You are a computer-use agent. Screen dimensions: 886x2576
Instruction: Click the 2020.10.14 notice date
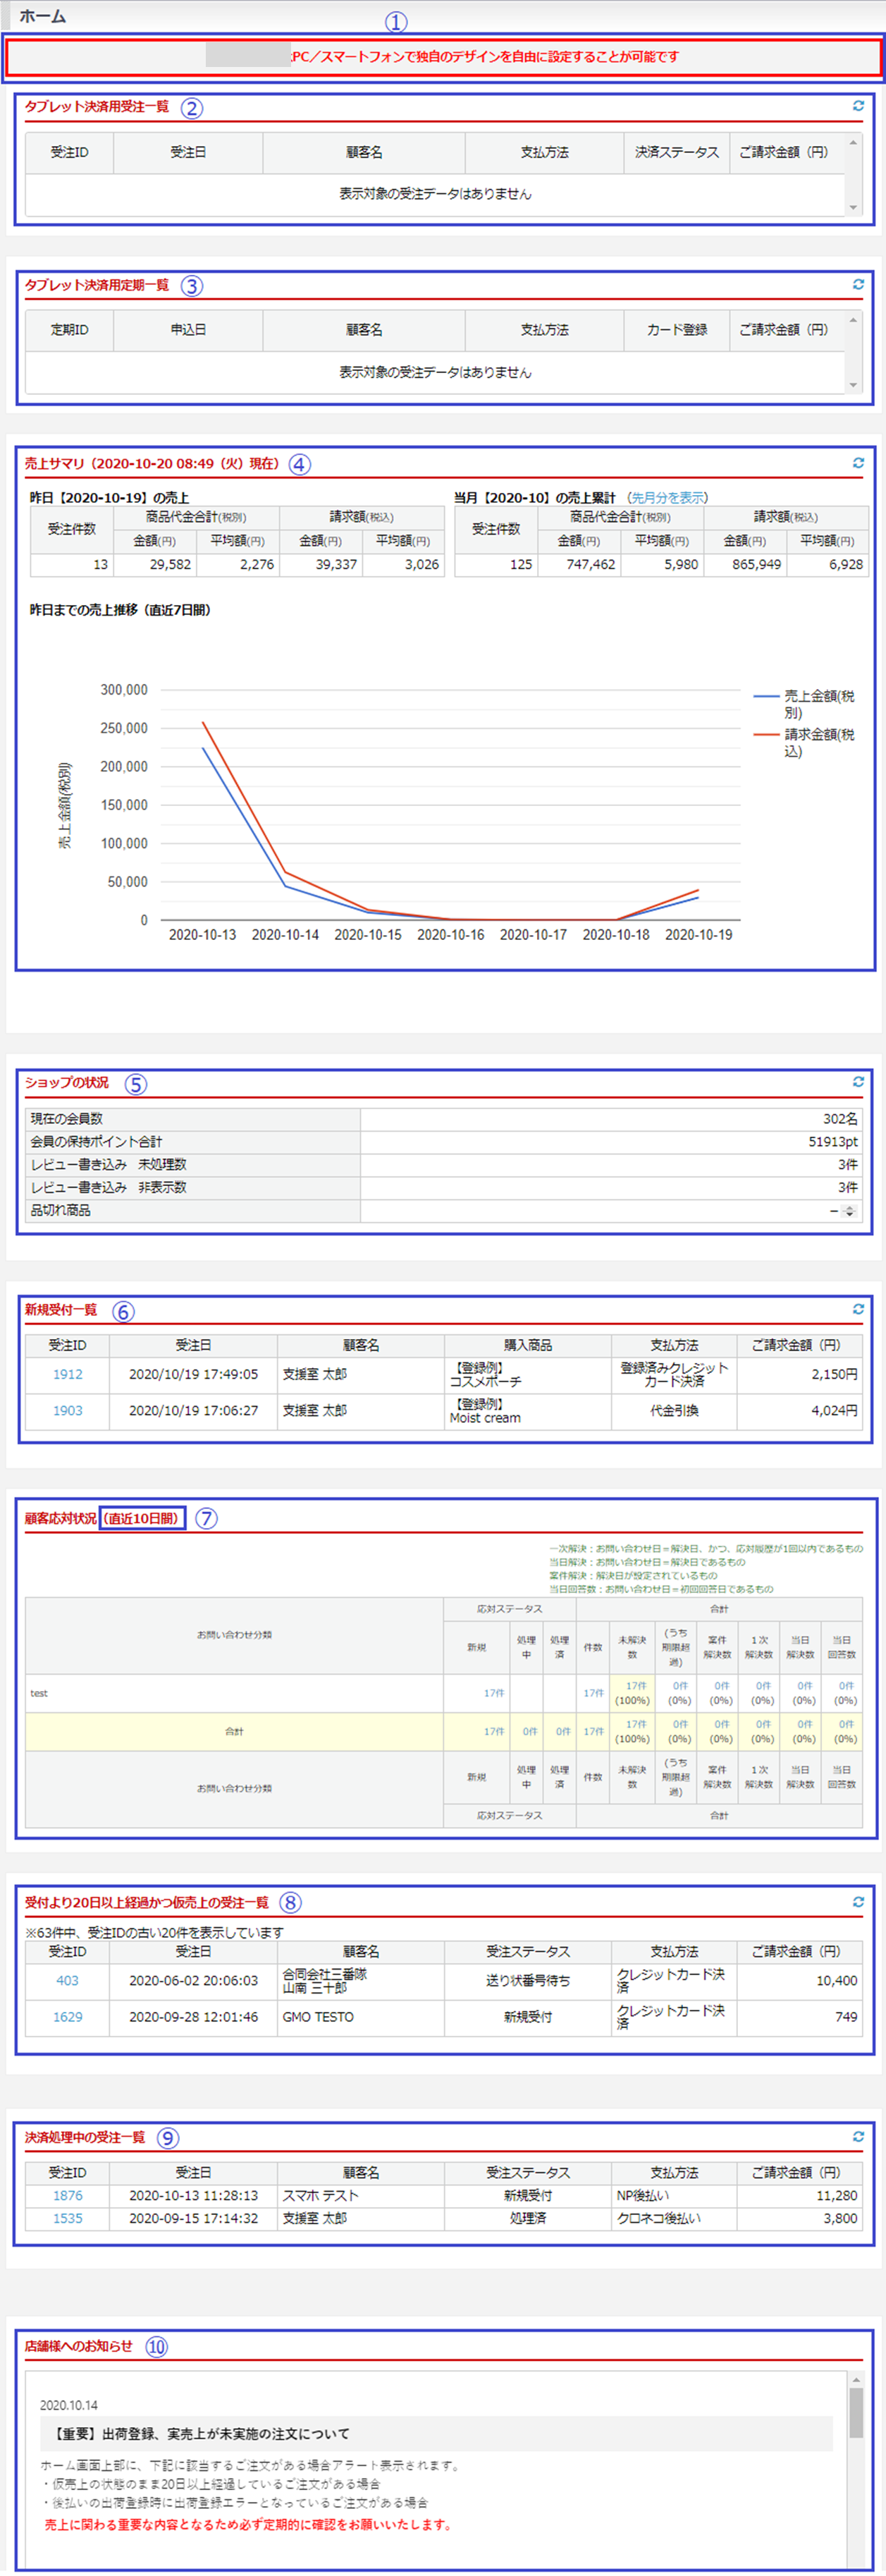coord(68,2405)
